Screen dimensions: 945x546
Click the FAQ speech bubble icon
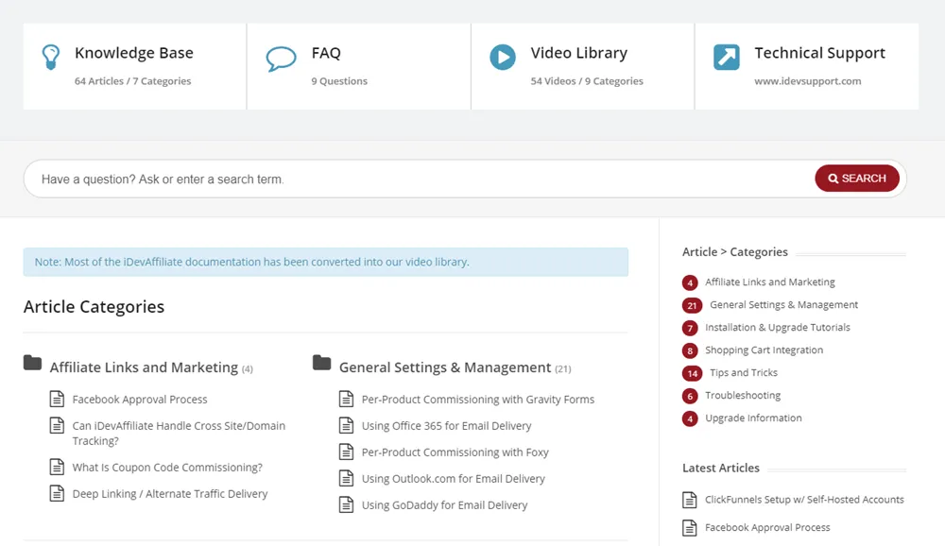pos(281,59)
